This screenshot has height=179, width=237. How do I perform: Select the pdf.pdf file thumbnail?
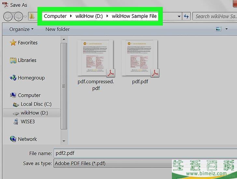point(140,58)
